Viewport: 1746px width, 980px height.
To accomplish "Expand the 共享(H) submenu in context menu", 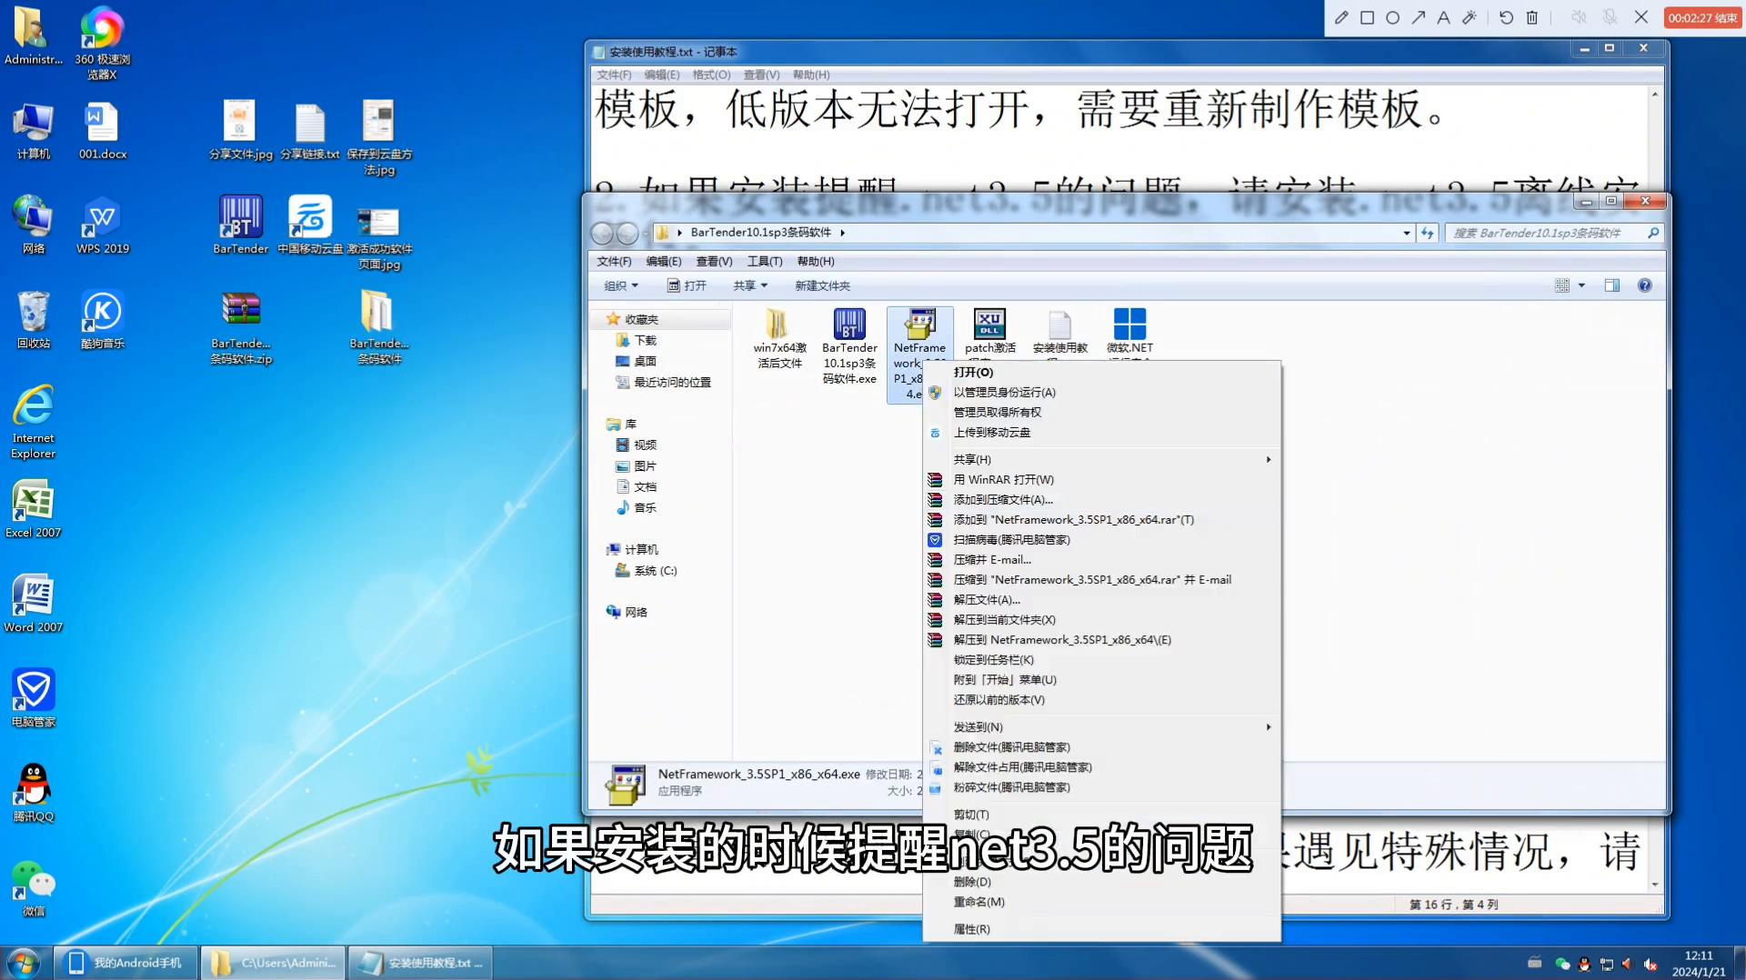I will [x=1101, y=459].
